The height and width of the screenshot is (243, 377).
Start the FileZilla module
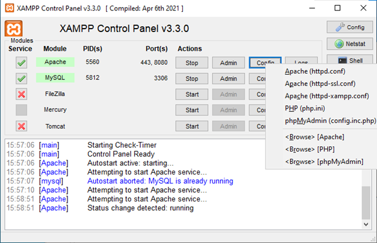[x=192, y=94]
